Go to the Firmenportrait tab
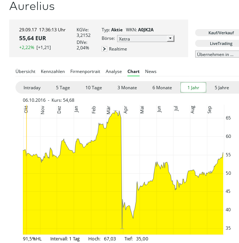This screenshot has height=243, width=239. click(85, 72)
